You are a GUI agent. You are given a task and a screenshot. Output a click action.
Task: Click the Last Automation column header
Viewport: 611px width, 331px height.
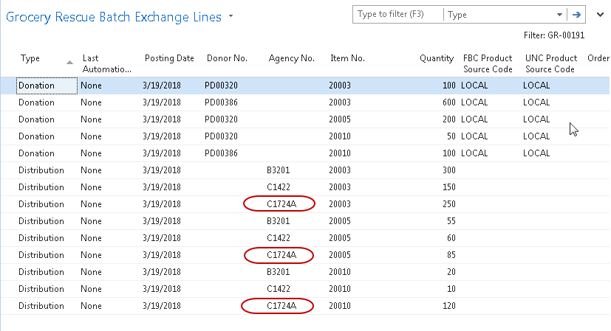coord(106,63)
